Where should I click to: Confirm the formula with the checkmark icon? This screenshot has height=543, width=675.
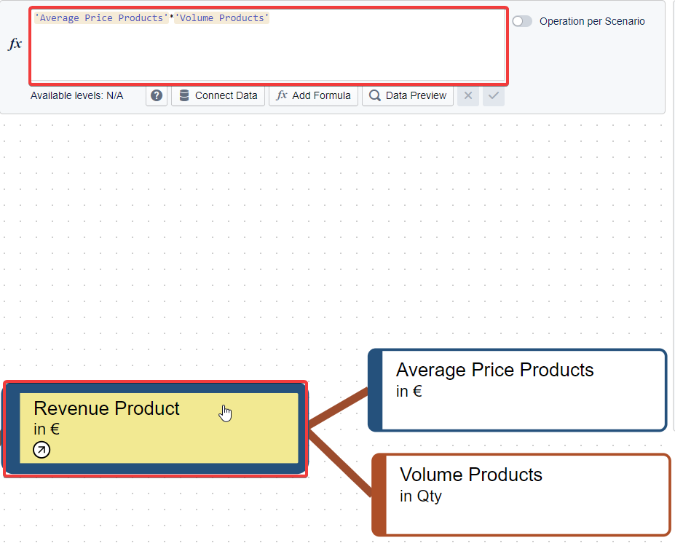494,95
